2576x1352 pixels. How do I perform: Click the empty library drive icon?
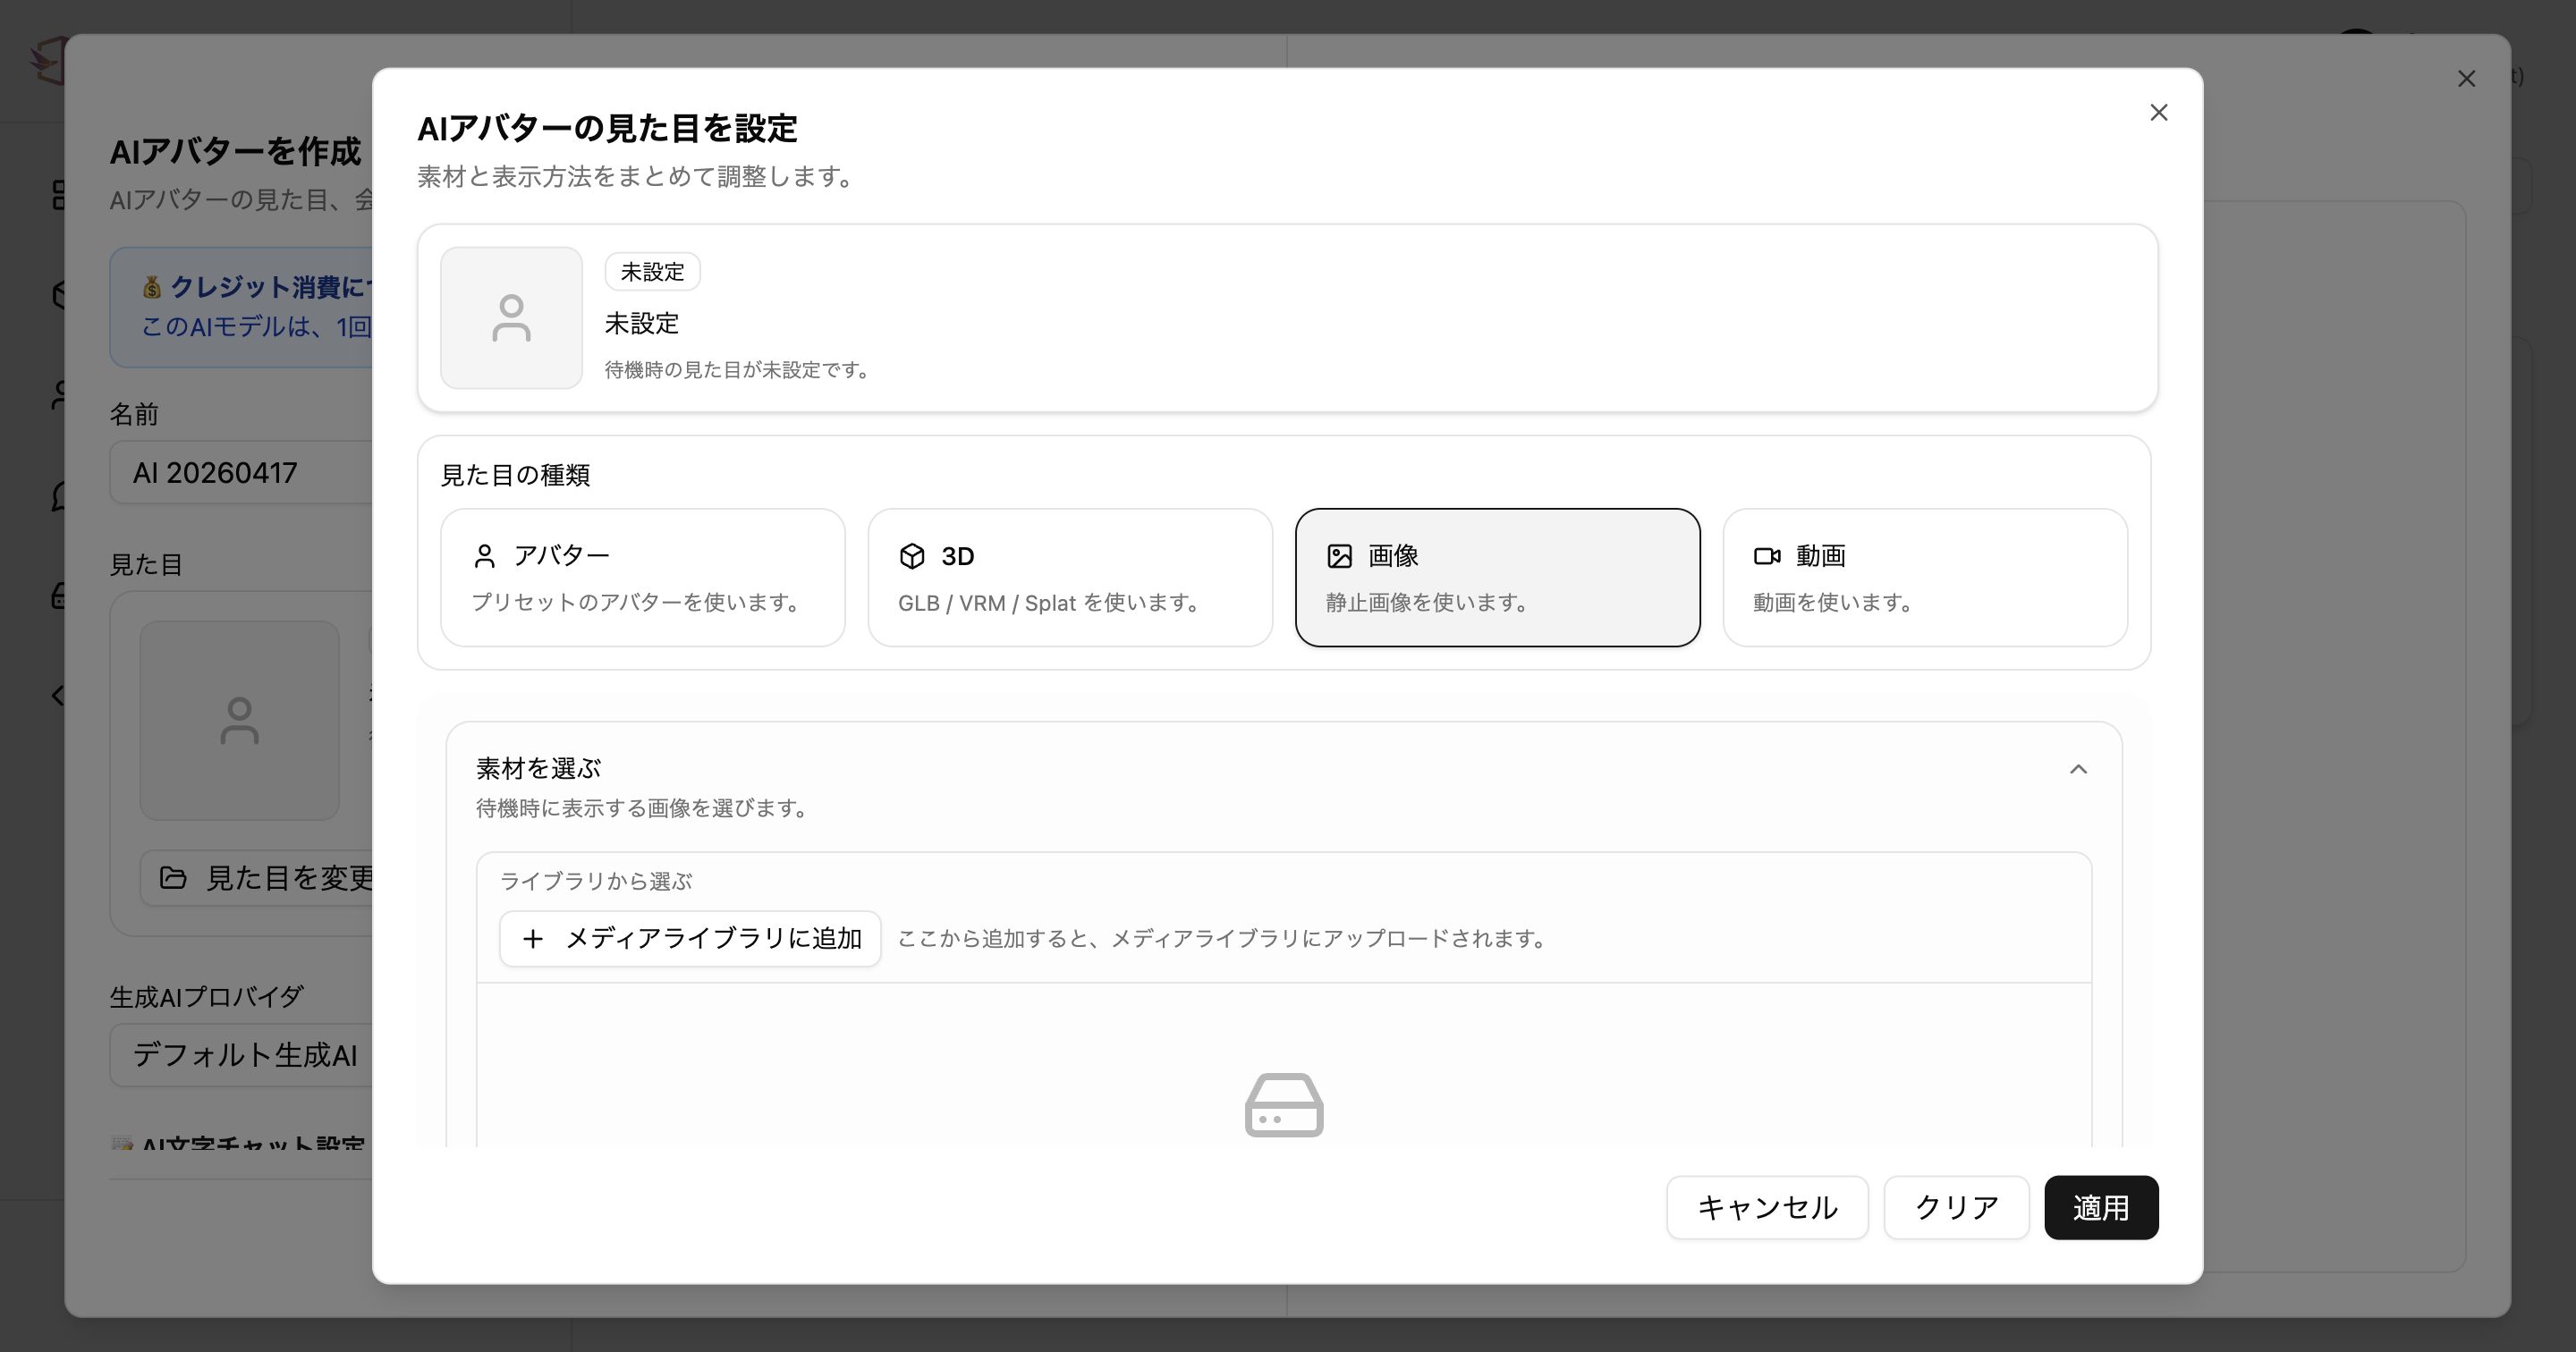[1284, 1105]
